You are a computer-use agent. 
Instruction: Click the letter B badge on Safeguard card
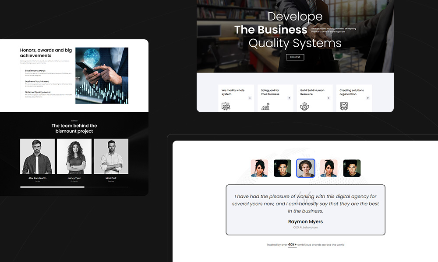(289, 98)
